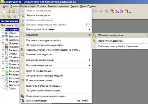
Task: Select the Задачи tree item
Action: tap(13, 89)
